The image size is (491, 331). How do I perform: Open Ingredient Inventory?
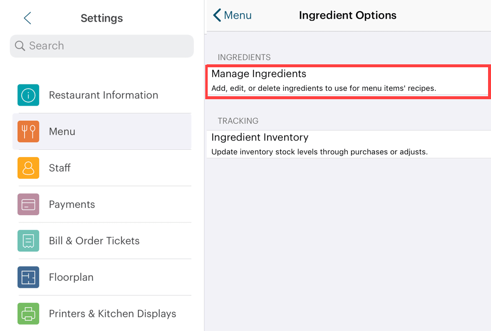coord(349,144)
